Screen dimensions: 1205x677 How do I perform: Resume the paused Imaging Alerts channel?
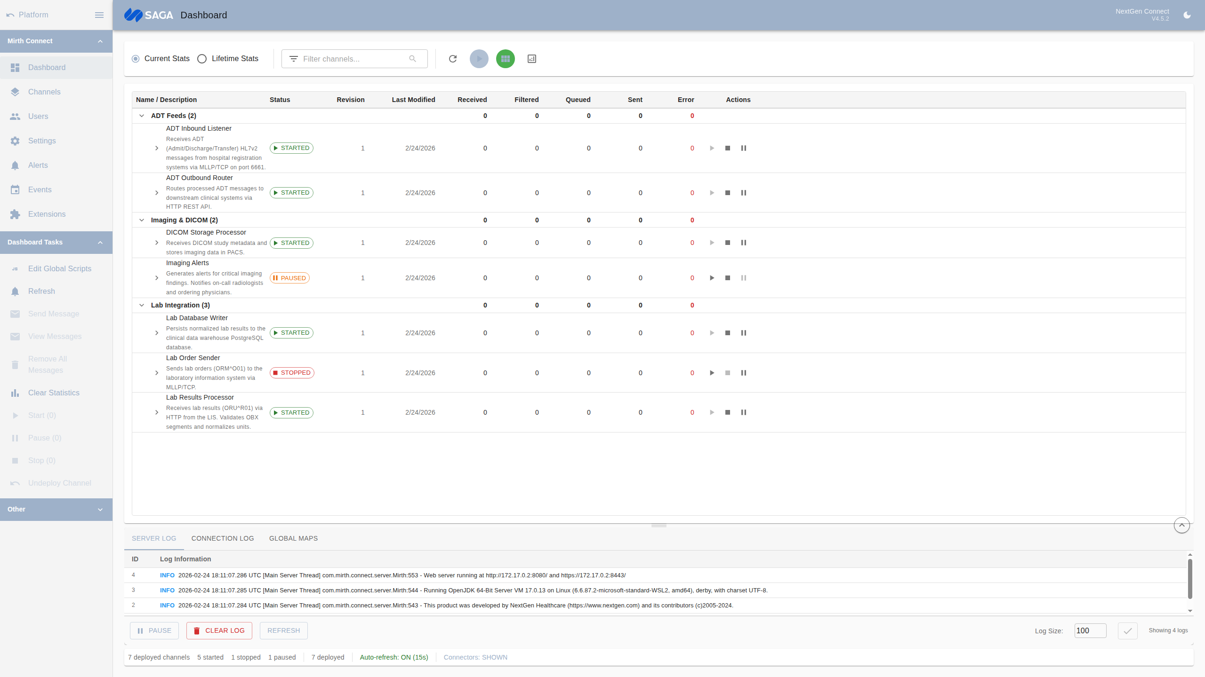click(x=711, y=278)
